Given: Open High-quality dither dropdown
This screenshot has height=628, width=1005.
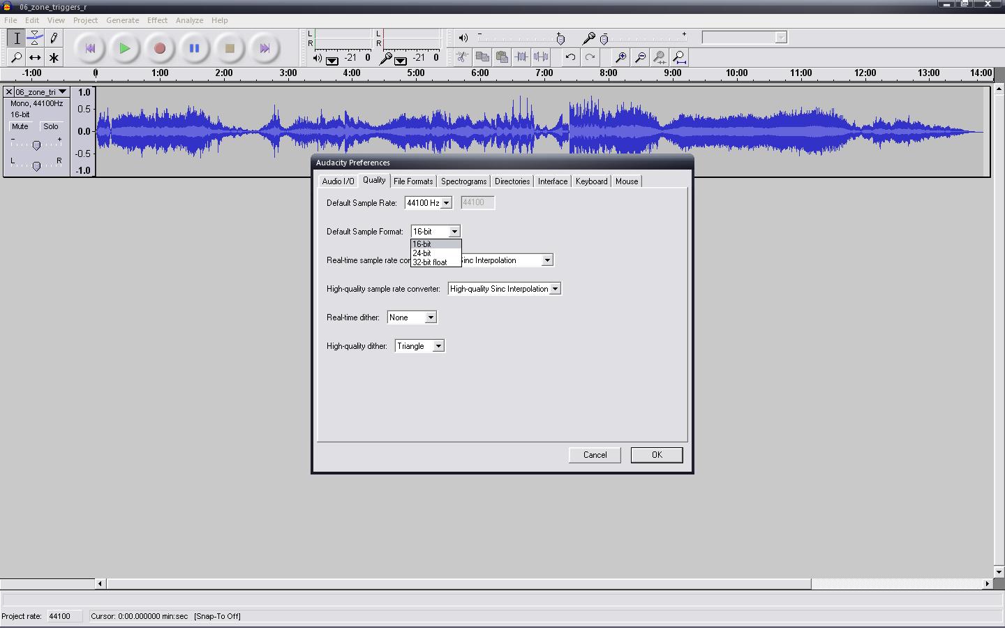Looking at the screenshot, I should tap(438, 346).
